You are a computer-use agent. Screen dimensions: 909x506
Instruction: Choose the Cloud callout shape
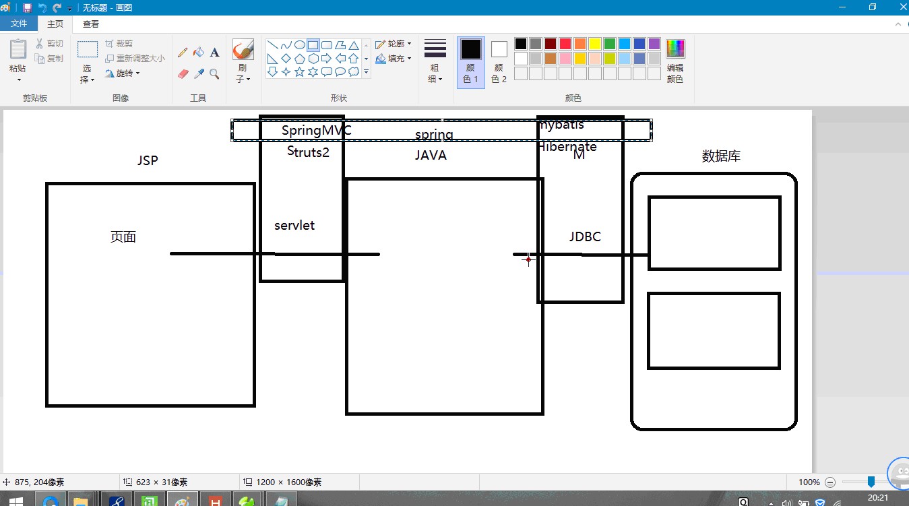(353, 71)
